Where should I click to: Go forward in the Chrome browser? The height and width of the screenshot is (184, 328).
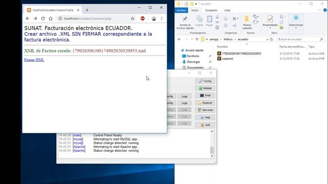[35, 18]
